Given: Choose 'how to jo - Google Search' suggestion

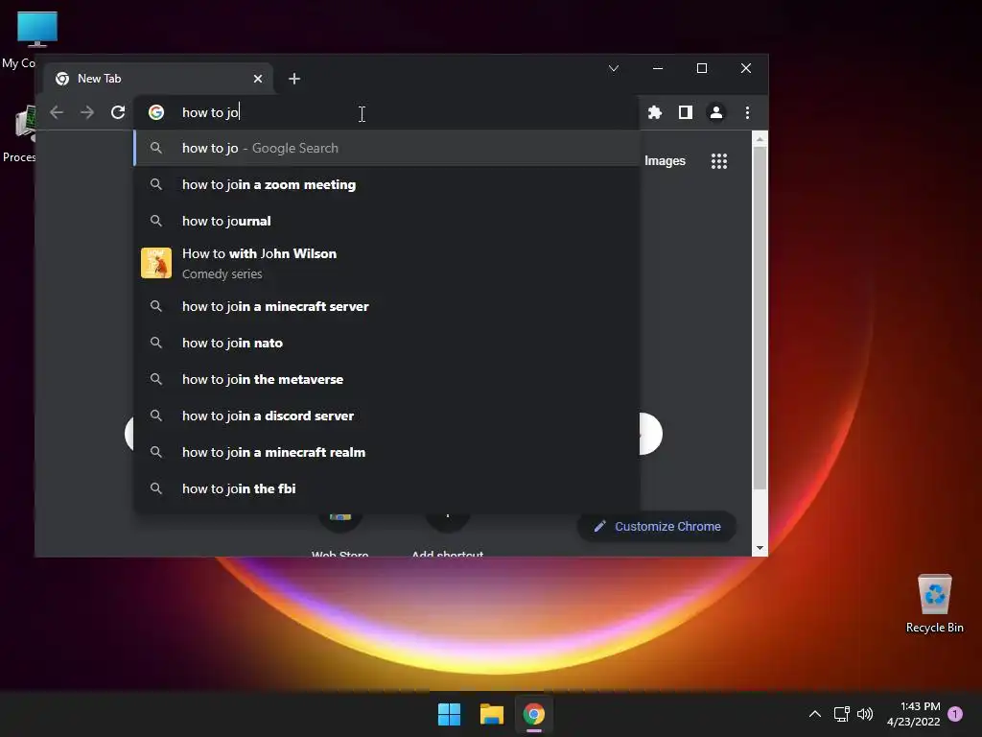Looking at the screenshot, I should pyautogui.click(x=386, y=148).
